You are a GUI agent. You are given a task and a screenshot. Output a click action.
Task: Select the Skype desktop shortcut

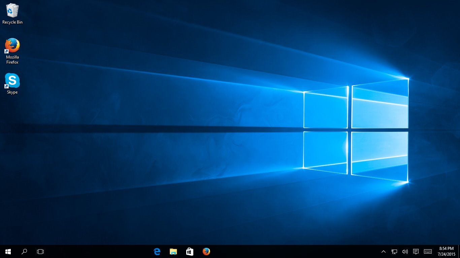(x=12, y=84)
